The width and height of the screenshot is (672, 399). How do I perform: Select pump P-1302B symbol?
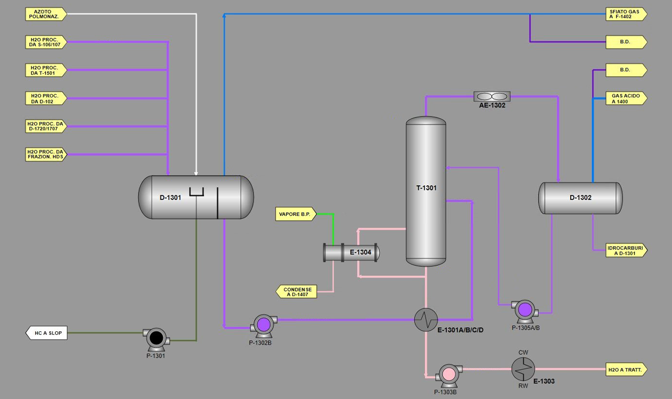tap(263, 325)
